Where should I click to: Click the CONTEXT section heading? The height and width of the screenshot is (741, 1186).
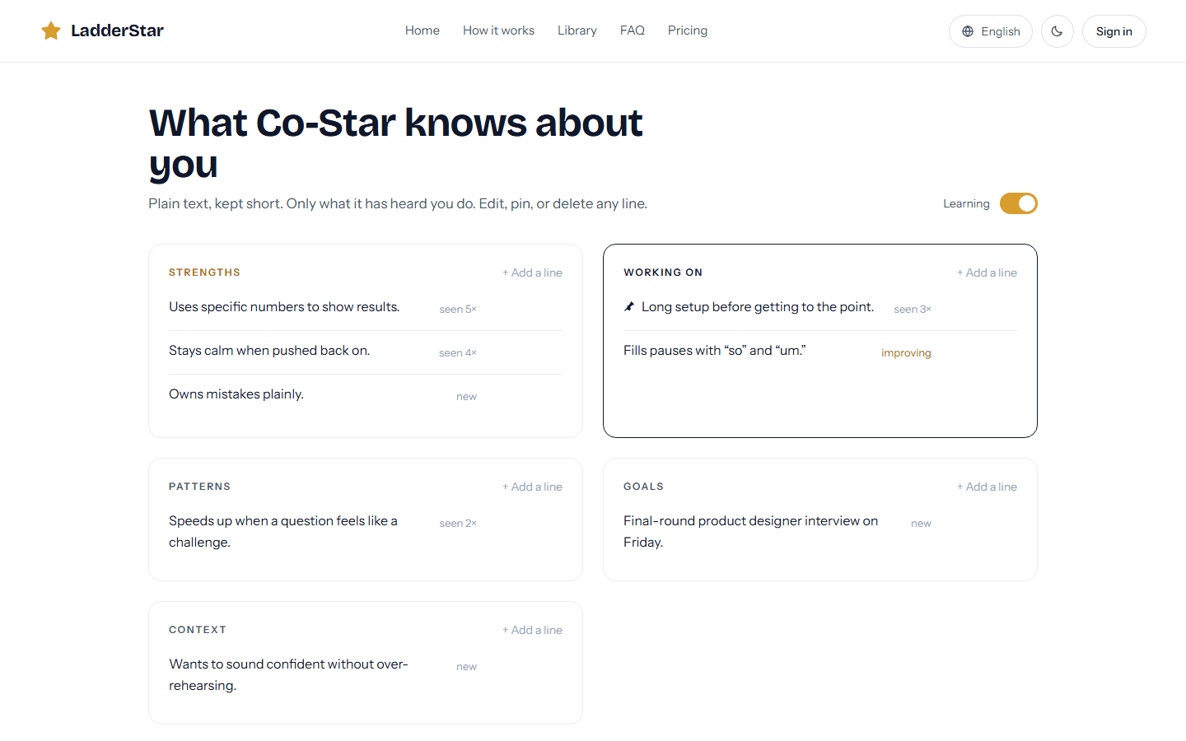point(198,630)
